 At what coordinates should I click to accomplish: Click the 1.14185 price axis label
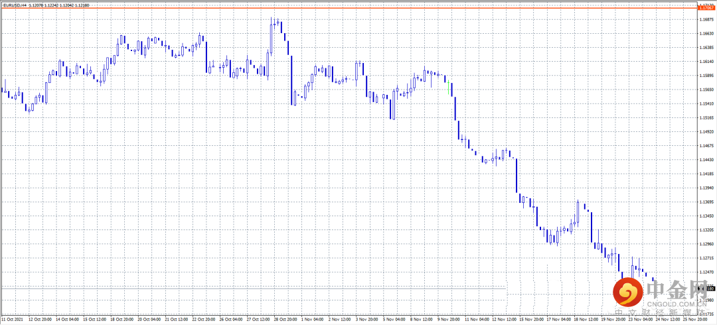[708, 174]
